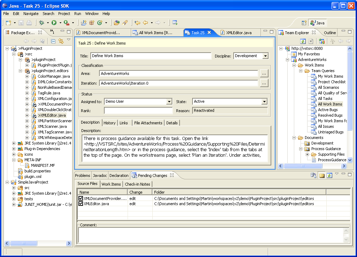Open the Assigned to dropdown

pyautogui.click(x=169, y=102)
